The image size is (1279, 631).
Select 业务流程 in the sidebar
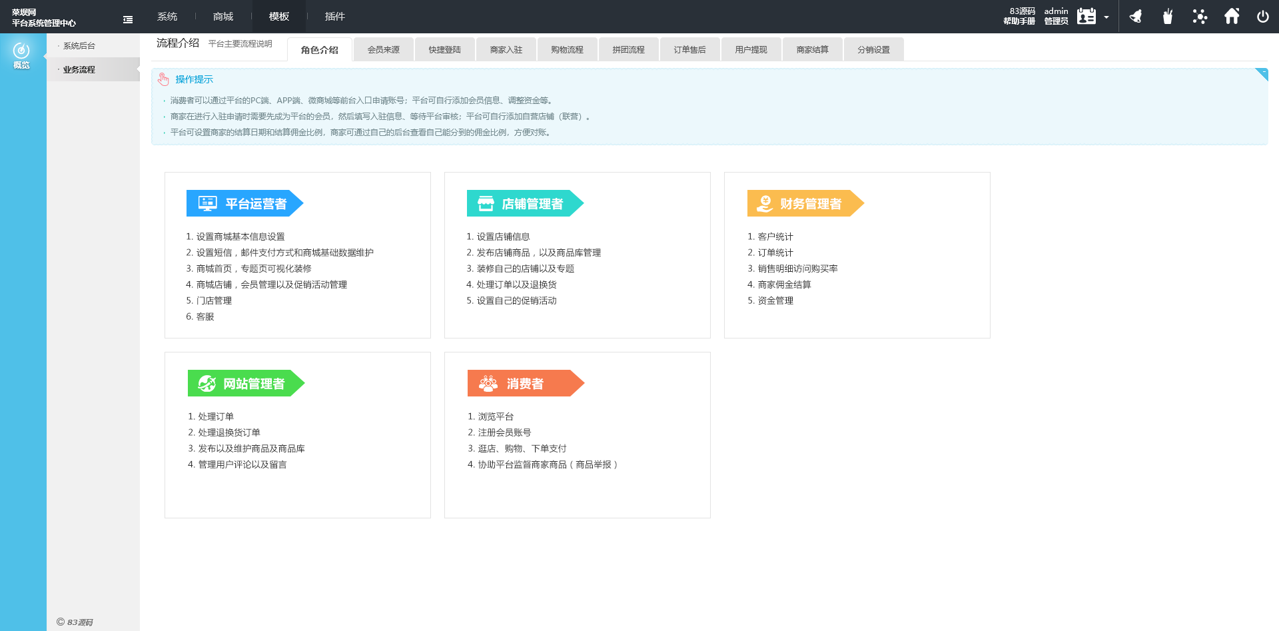pos(93,69)
